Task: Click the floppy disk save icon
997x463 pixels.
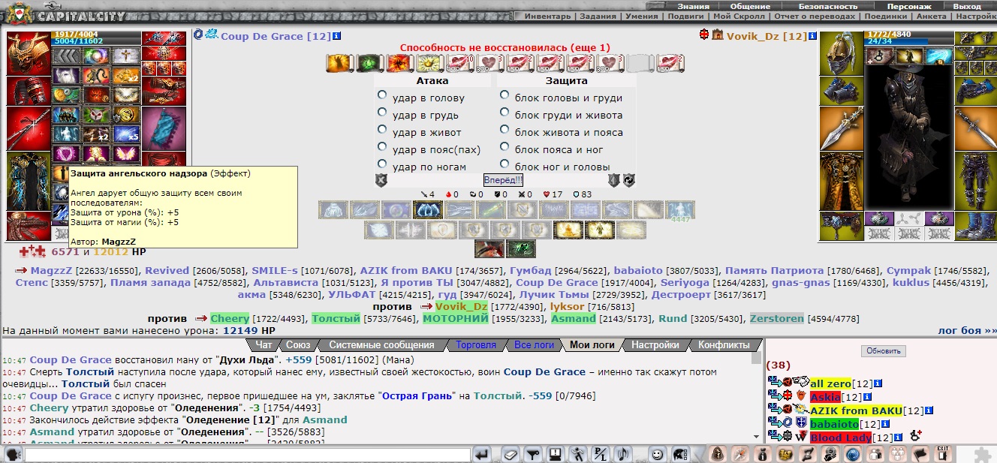Action: 555,454
